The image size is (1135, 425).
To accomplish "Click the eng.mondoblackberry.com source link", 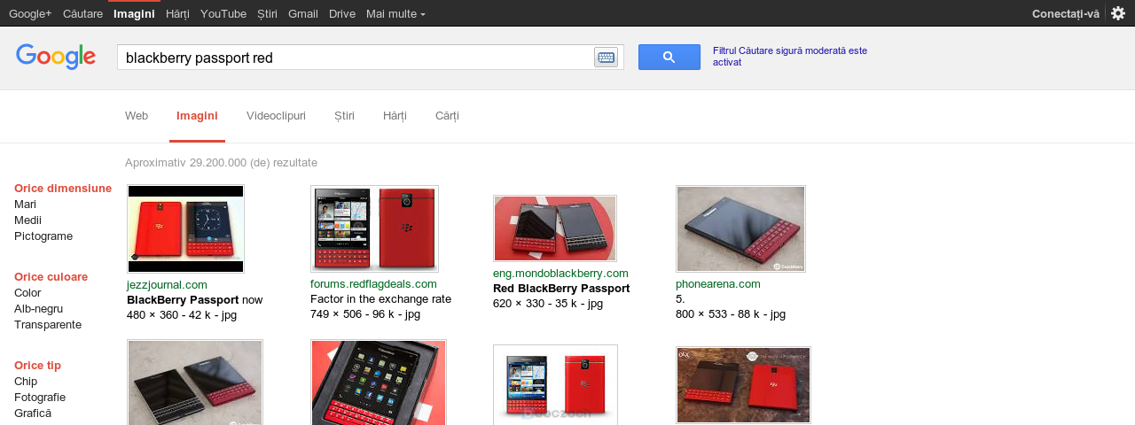I will 560,273.
